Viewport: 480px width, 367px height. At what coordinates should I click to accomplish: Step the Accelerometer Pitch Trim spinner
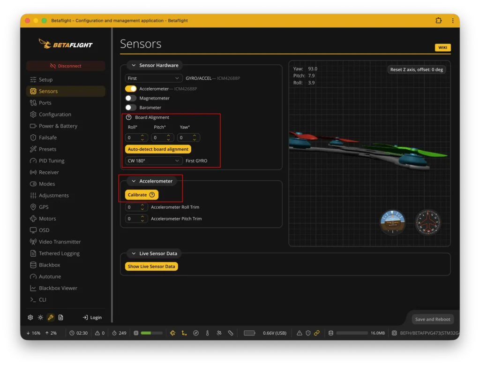(x=142, y=219)
